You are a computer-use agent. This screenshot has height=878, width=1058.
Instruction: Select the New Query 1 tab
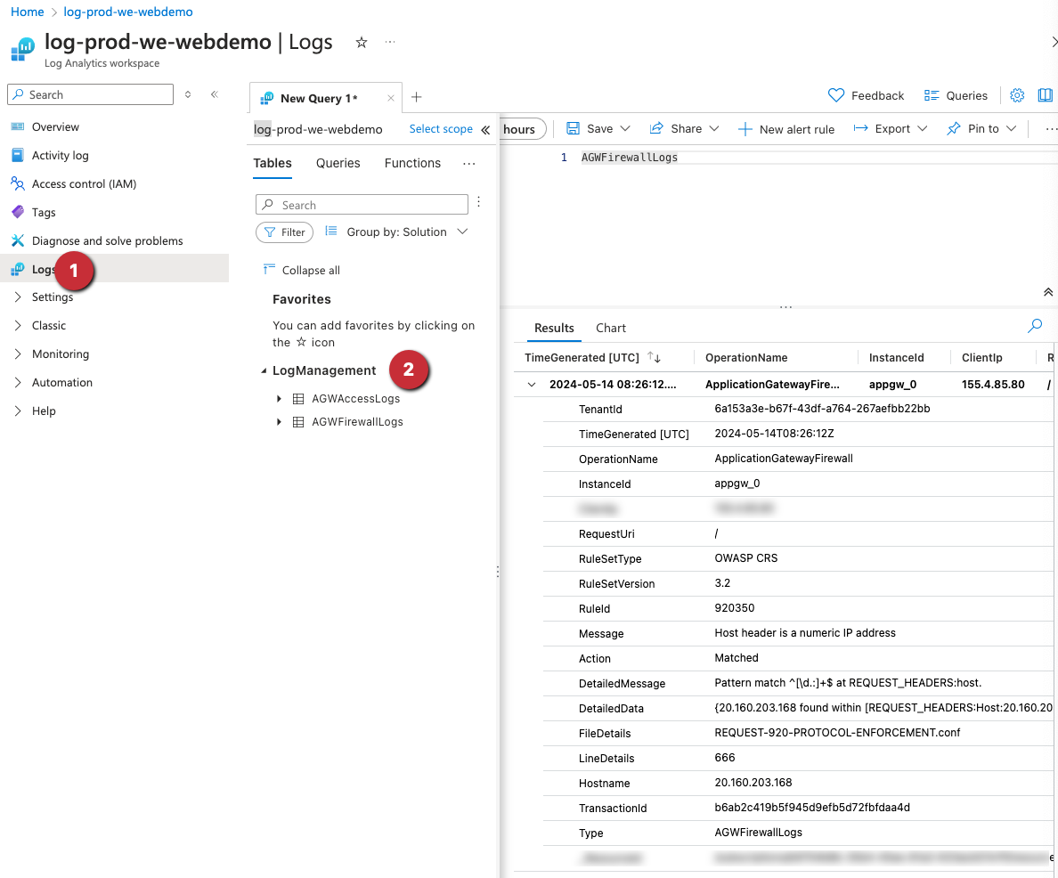tap(319, 98)
